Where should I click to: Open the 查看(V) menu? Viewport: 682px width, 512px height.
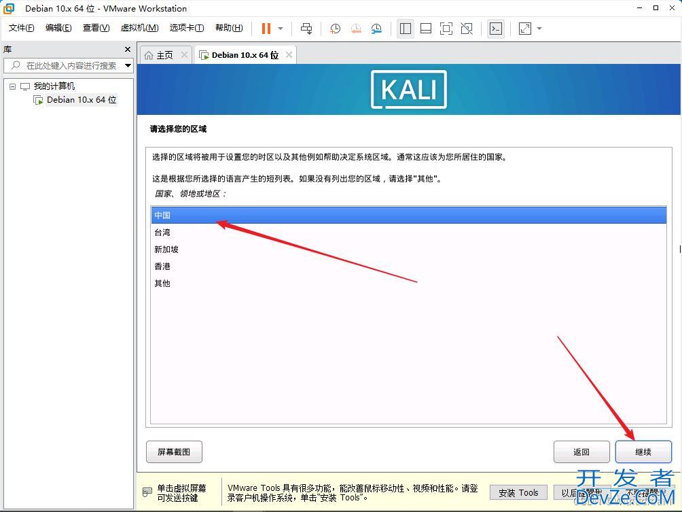point(96,28)
